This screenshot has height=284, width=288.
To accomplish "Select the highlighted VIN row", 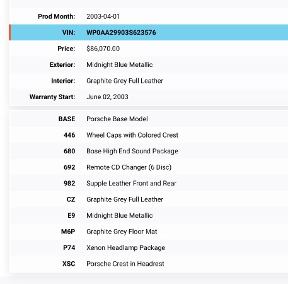I will (149, 32).
